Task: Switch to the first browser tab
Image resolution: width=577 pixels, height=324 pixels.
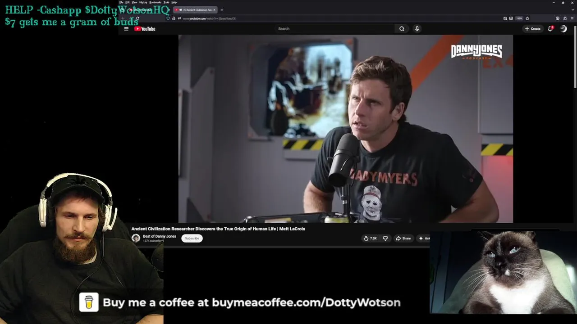Action: pyautogui.click(x=149, y=10)
